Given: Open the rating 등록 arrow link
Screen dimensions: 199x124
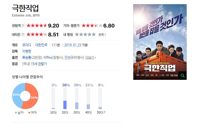Looking at the screenshot, I should 102,35.
